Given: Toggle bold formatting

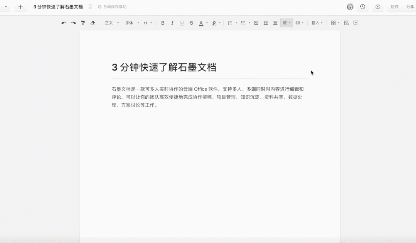Looking at the screenshot, I should click(x=163, y=23).
